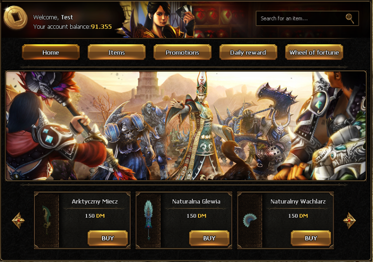
Task: Select the Naturalny Wachlarz fan icon
Action: [250, 220]
